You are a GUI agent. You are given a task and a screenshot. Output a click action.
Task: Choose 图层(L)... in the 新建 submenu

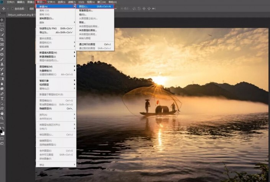pyautogui.click(x=83, y=6)
